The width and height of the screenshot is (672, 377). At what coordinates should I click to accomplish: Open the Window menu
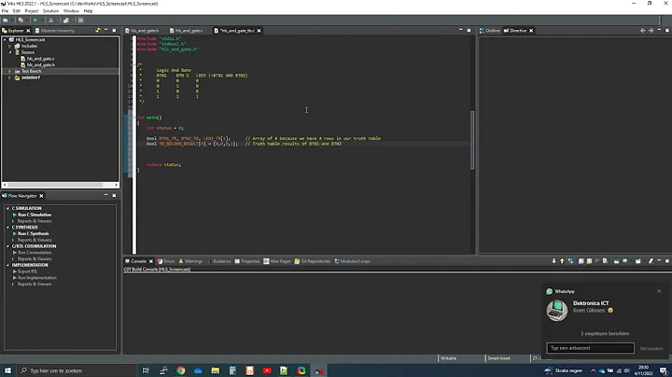[71, 11]
